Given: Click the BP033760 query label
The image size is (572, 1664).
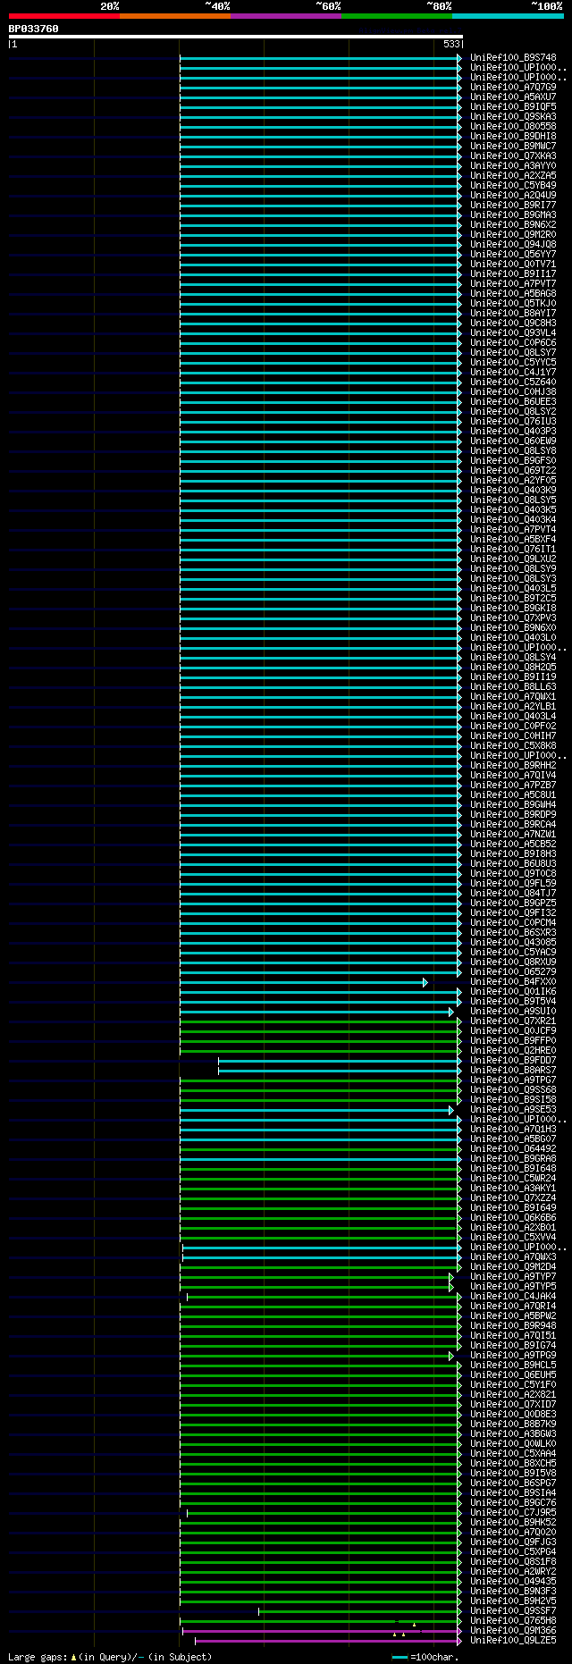Looking at the screenshot, I should coord(34,29).
